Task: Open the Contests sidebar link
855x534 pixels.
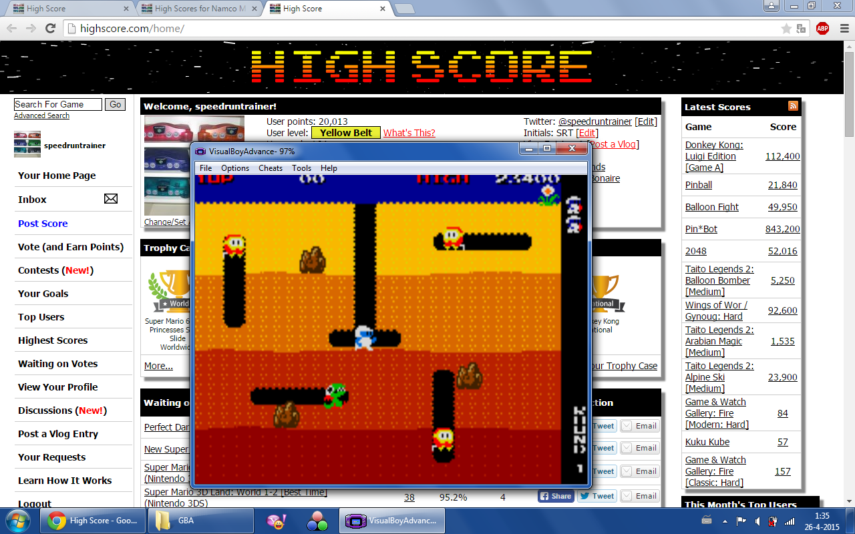Action: 55,270
